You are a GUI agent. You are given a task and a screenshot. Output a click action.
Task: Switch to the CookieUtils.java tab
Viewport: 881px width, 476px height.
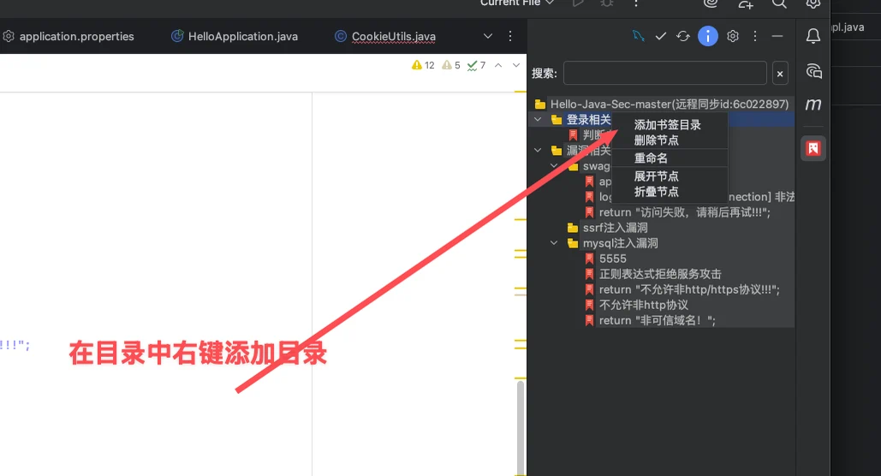click(385, 37)
